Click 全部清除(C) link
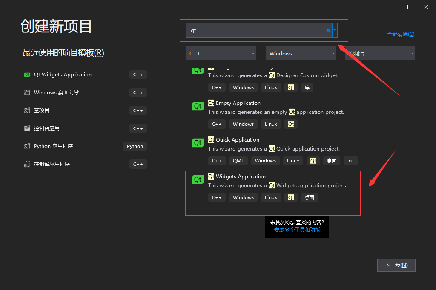The image size is (436, 290). [401, 34]
